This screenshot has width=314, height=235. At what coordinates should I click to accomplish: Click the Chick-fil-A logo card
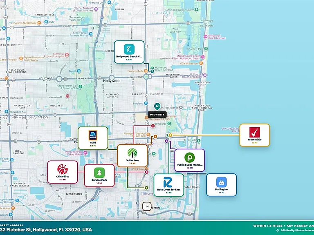click(63, 172)
